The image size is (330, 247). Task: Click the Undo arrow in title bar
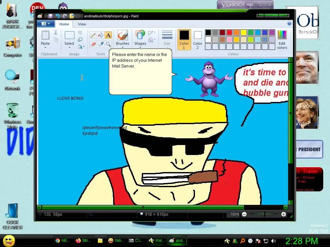(57, 16)
